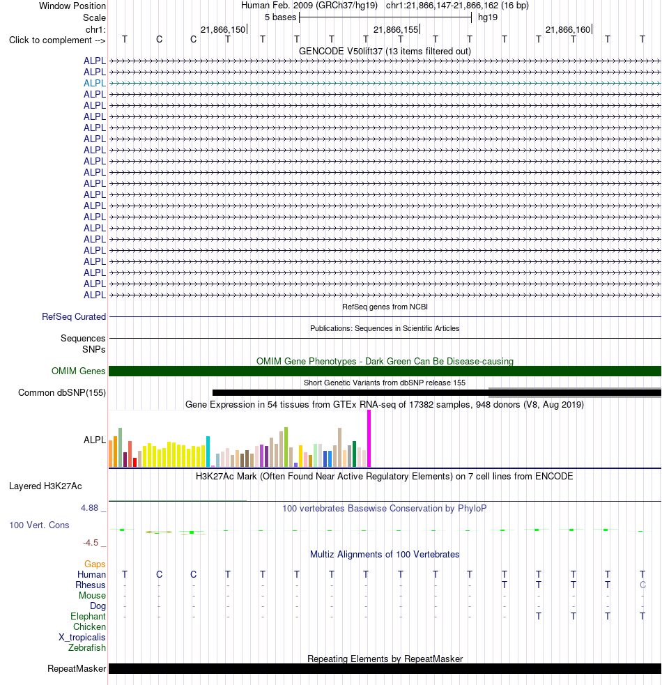Viewport: 662px width, 685px height.
Task: Click the Zebrafish alignment row label
Action: point(87,648)
